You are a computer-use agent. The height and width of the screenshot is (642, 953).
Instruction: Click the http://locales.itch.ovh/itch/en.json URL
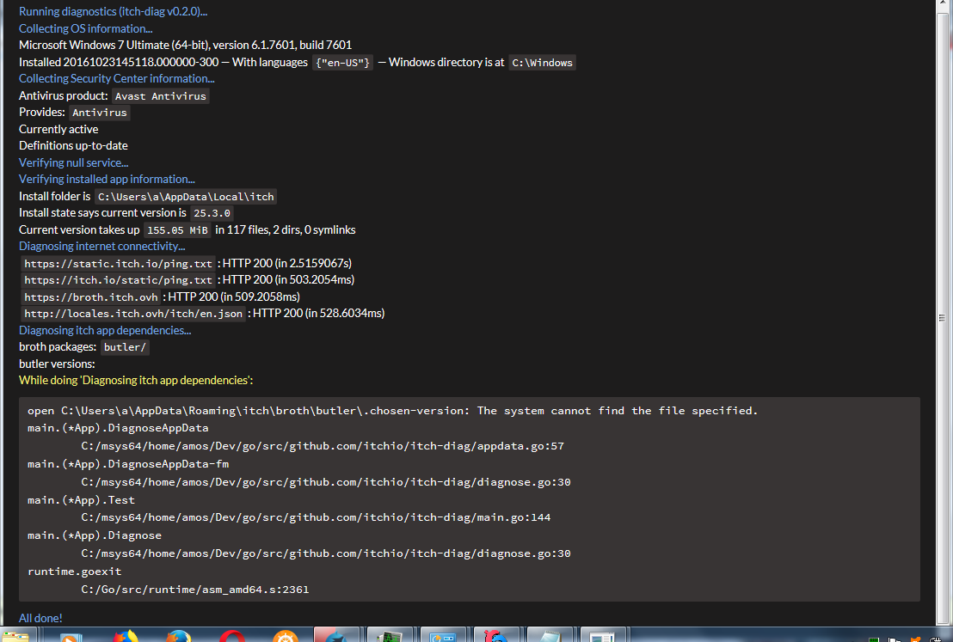click(133, 314)
